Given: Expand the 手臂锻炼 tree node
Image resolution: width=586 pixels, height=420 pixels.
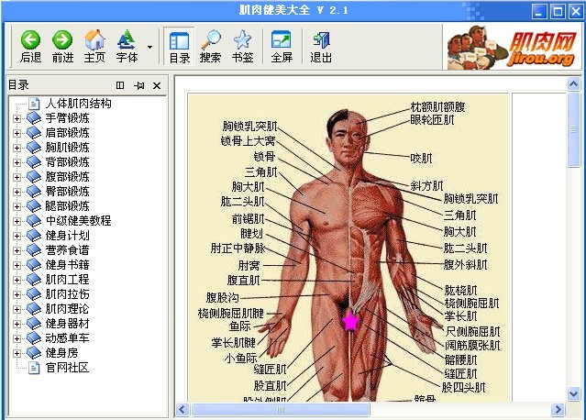Looking at the screenshot, I should (17, 118).
